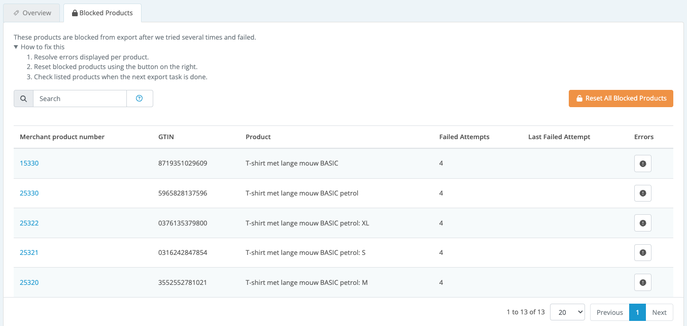Collapse the How to fix this section
The height and width of the screenshot is (326, 687).
39,47
